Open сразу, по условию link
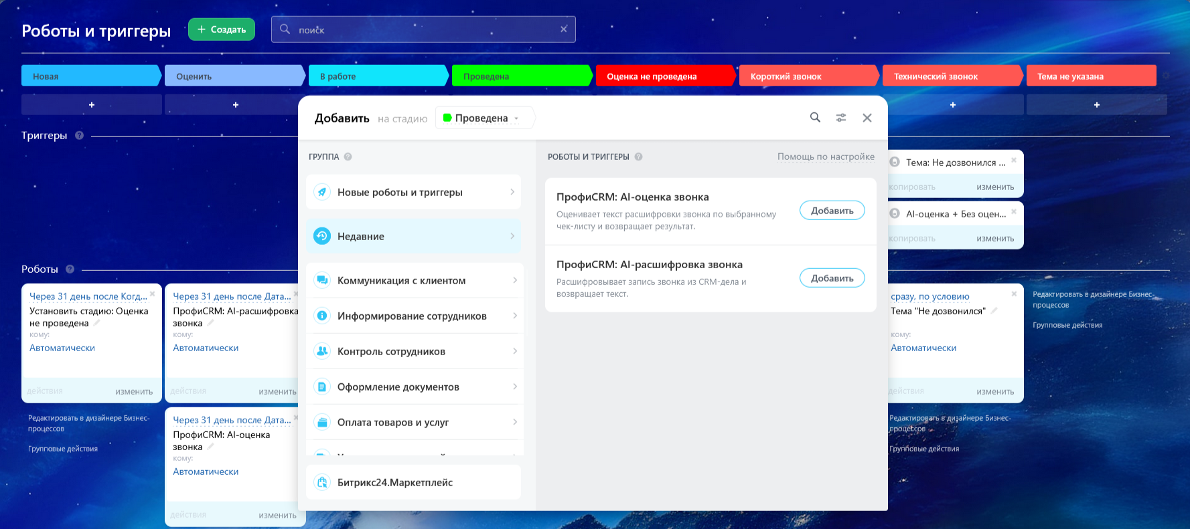Screen dimensions: 1190x529 pos(930,296)
